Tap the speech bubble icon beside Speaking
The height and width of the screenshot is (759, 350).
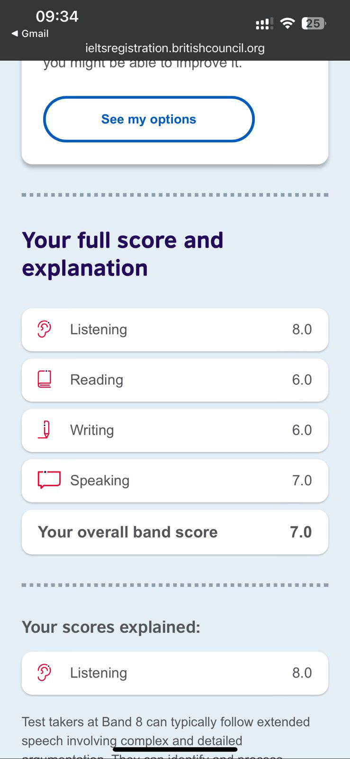coord(49,480)
